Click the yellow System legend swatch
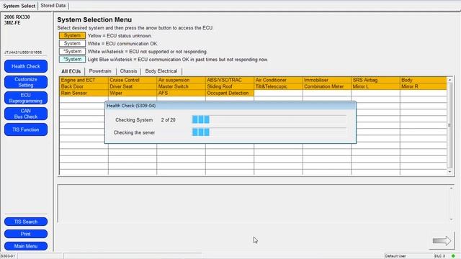Screen dimensions: 461x259 tap(72, 35)
